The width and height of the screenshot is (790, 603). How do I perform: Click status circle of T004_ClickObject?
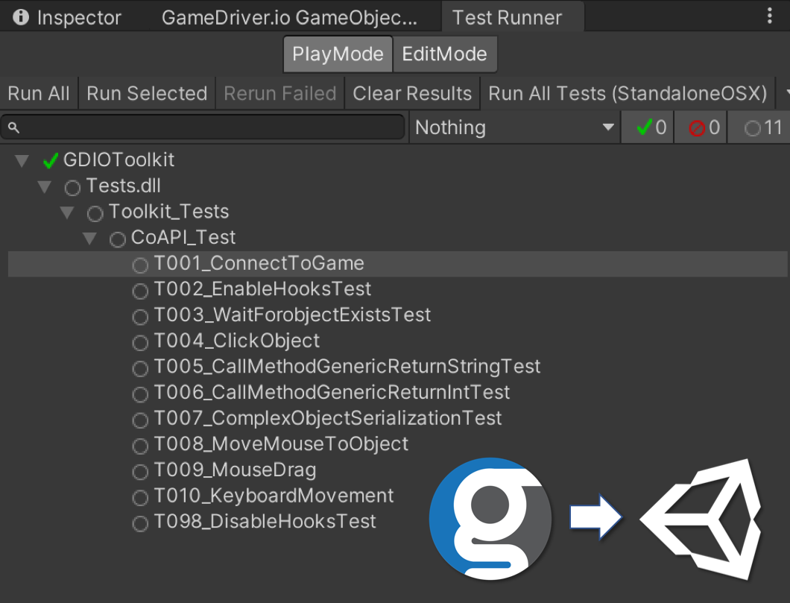click(140, 343)
